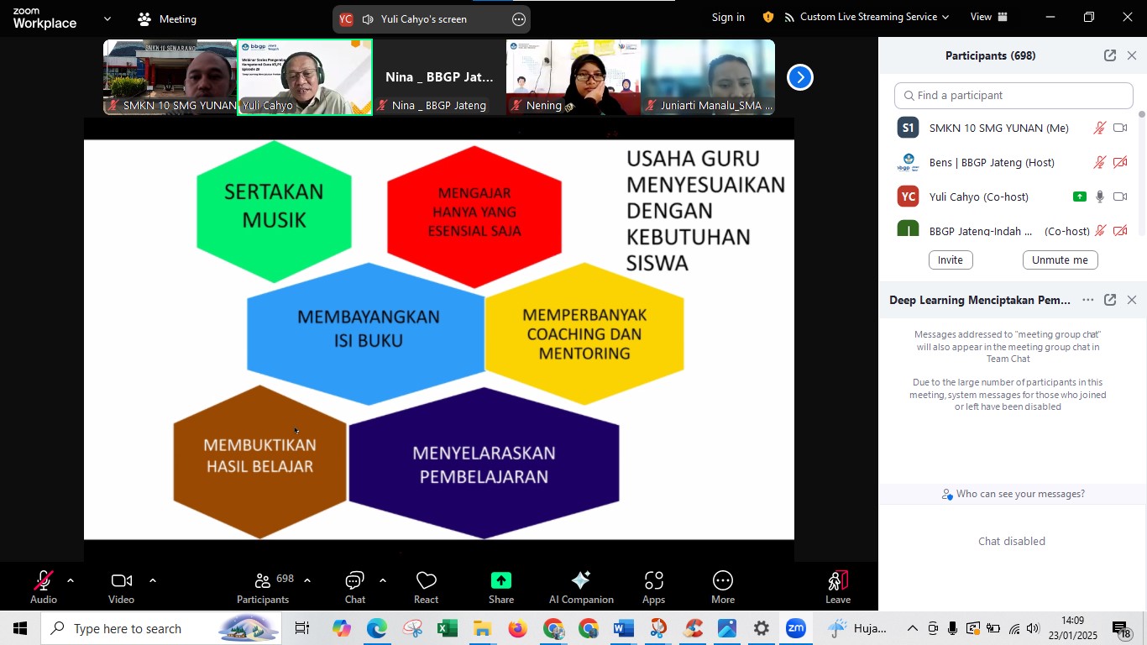Pop out the Participants panel

[1109, 55]
